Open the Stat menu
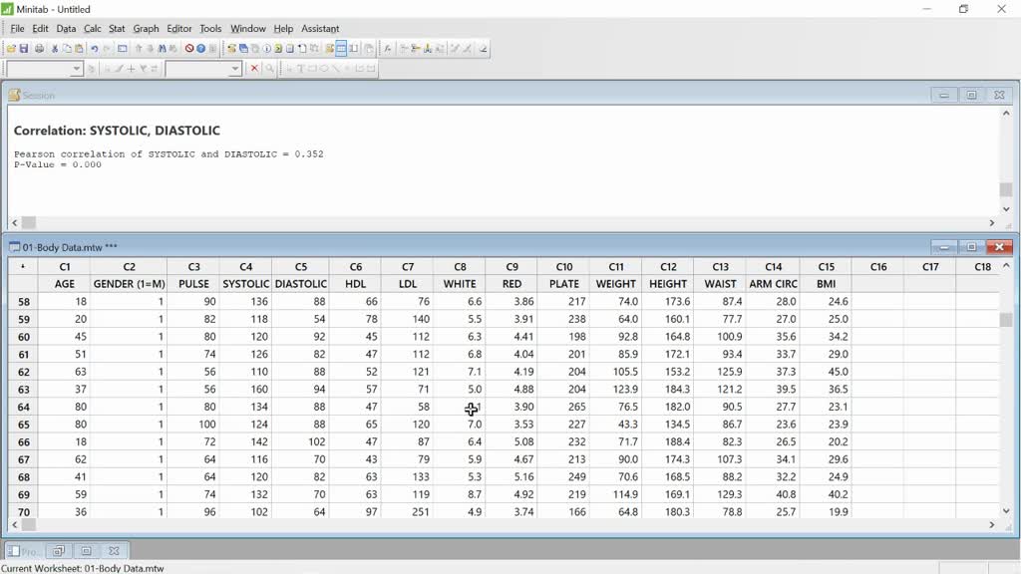1021x574 pixels. [x=117, y=29]
